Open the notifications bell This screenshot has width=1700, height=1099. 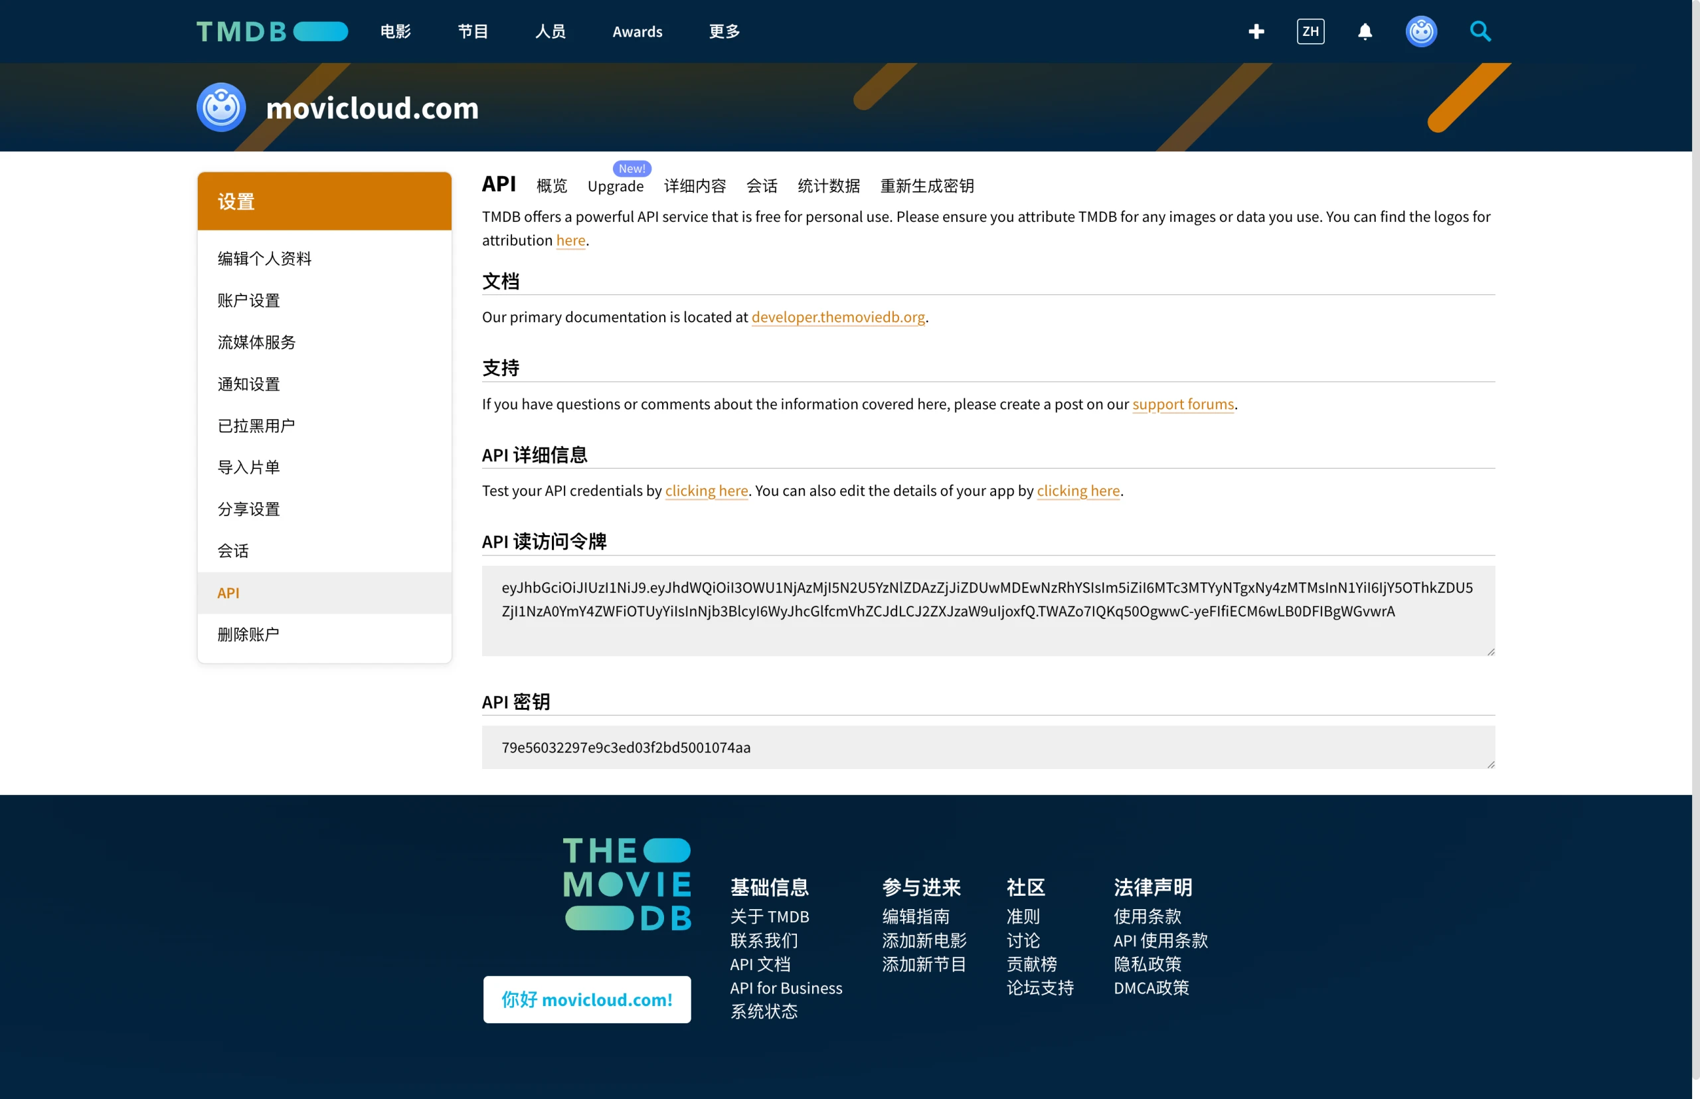(1365, 31)
